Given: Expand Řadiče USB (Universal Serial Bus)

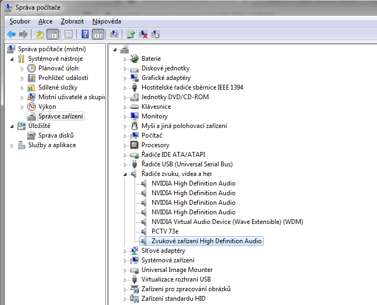Looking at the screenshot, I should (x=125, y=165).
